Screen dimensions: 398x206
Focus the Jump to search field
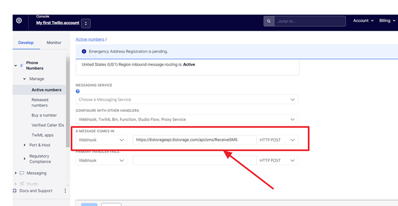(x=310, y=21)
